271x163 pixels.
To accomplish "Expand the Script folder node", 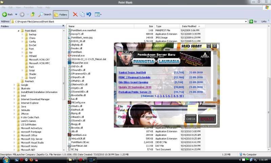I will 22,71.
